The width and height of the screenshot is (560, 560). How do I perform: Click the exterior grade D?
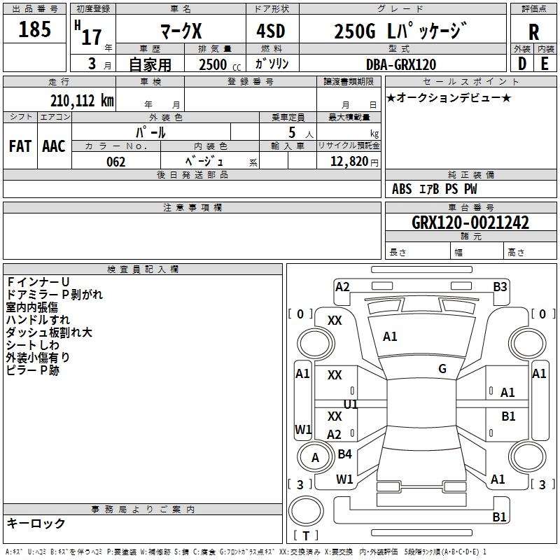point(522,64)
